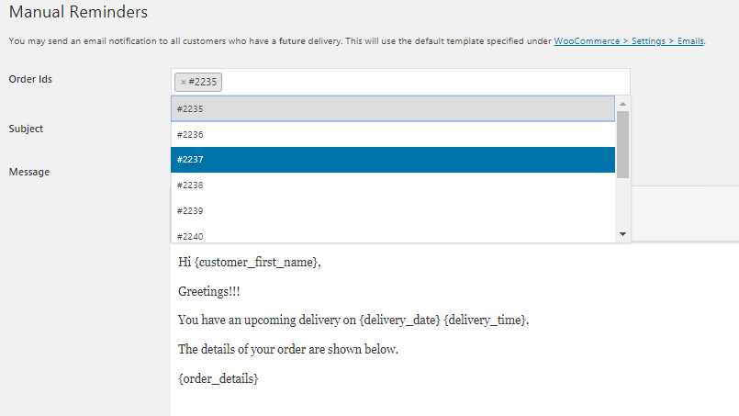
Task: Select the partially visible order #2240
Action: pyautogui.click(x=393, y=234)
